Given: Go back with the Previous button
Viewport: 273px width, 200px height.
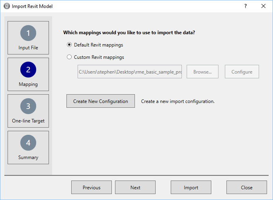Looking at the screenshot, I should pos(92,188).
